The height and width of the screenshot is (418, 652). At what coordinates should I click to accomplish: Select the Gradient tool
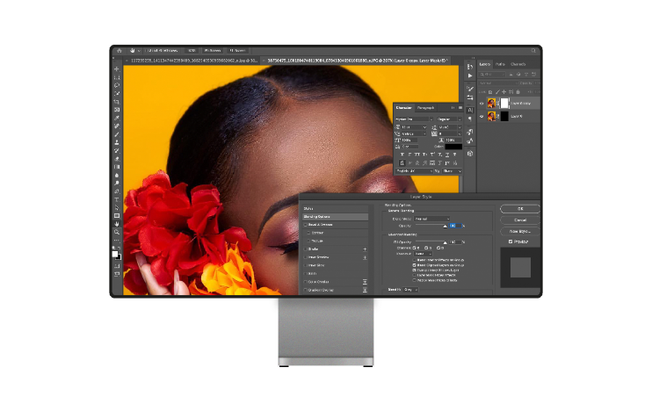point(117,167)
